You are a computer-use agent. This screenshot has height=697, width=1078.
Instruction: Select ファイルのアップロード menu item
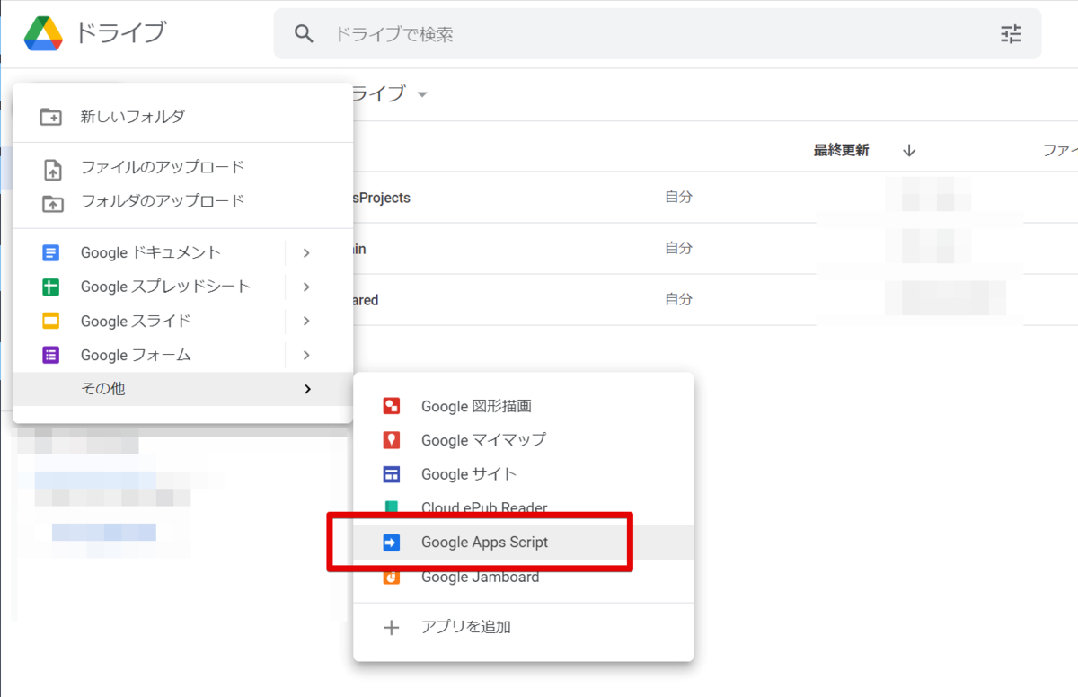183,168
